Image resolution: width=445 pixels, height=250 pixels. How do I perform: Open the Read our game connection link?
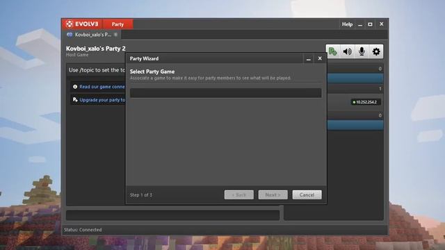(x=102, y=87)
